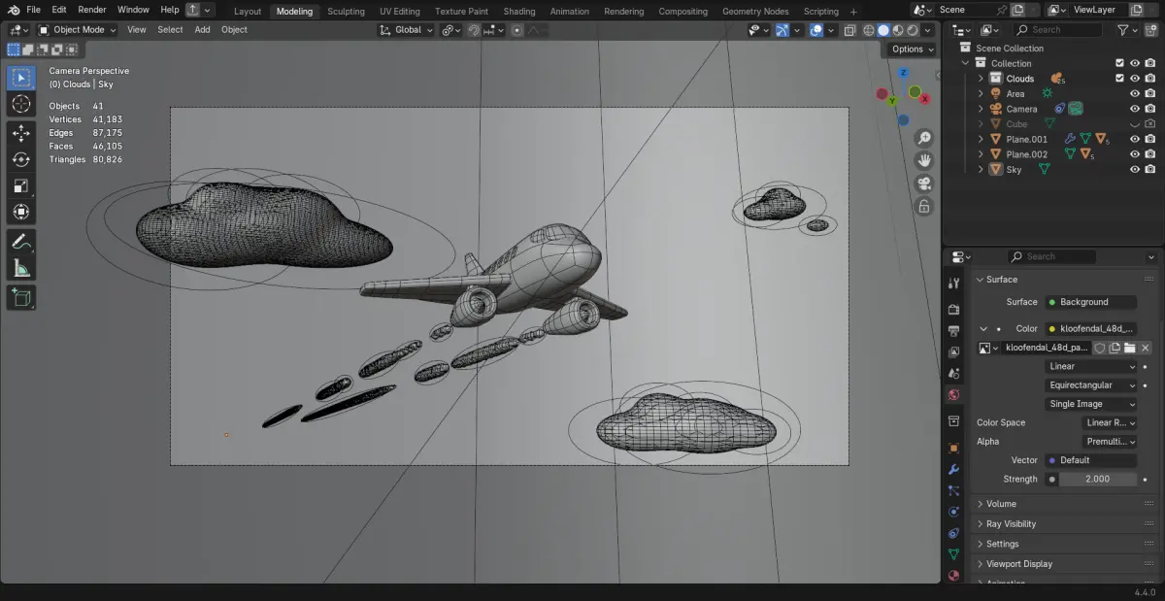Switch to Rendered viewport shading
This screenshot has height=601, width=1165.
(x=913, y=30)
